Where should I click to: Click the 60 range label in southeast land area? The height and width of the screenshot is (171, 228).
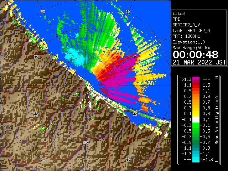point(128,159)
